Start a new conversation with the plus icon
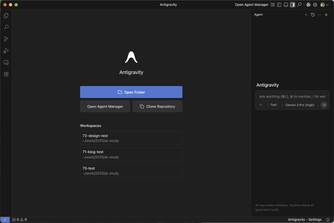This screenshot has width=334, height=223. pyautogui.click(x=306, y=15)
